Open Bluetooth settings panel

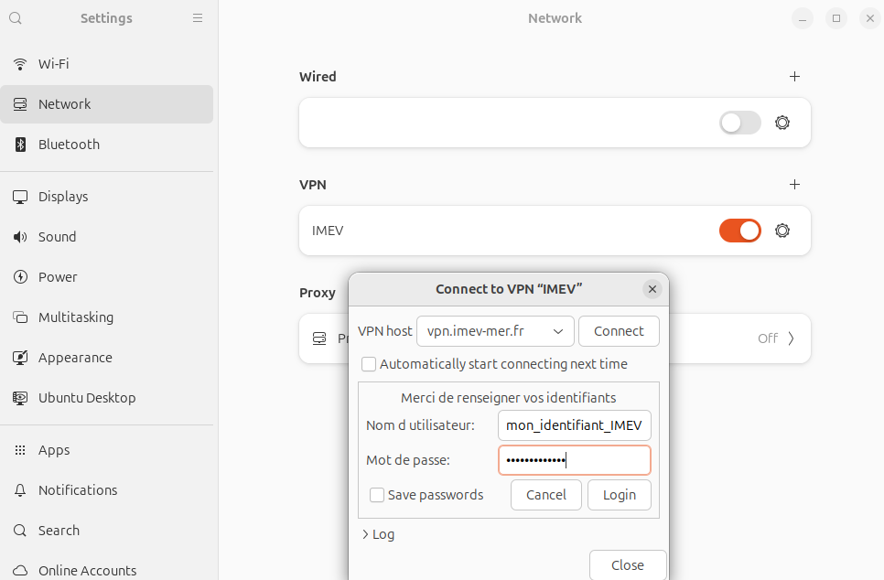[x=69, y=145]
